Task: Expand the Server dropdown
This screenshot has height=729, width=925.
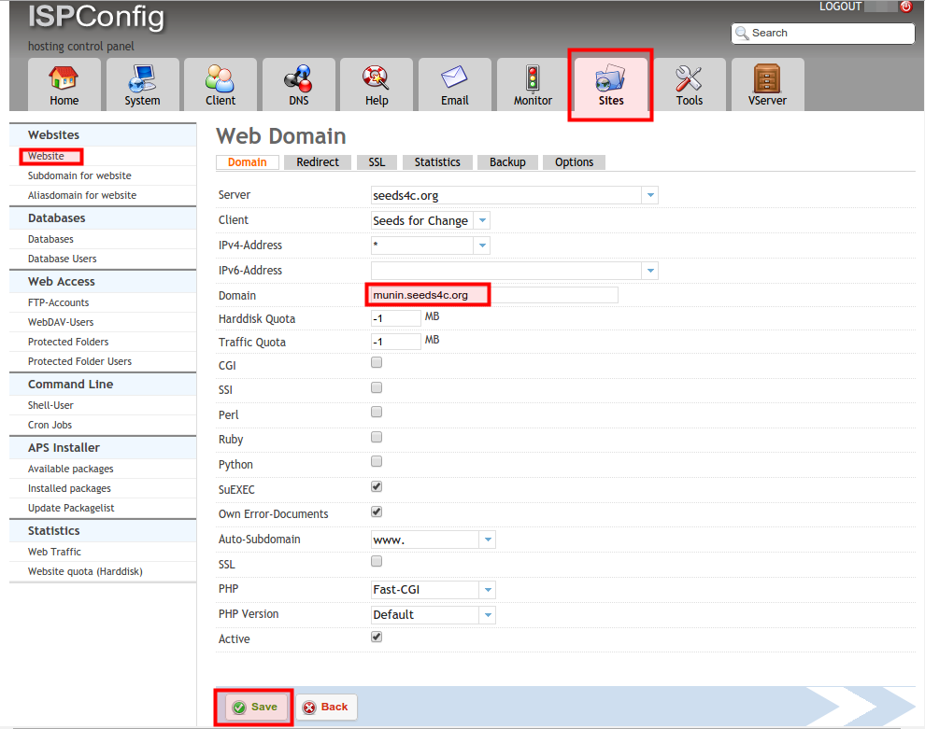Action: pos(650,195)
